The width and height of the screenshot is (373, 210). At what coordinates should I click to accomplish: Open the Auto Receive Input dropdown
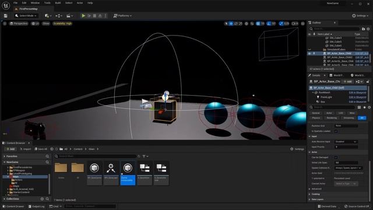tap(346, 142)
